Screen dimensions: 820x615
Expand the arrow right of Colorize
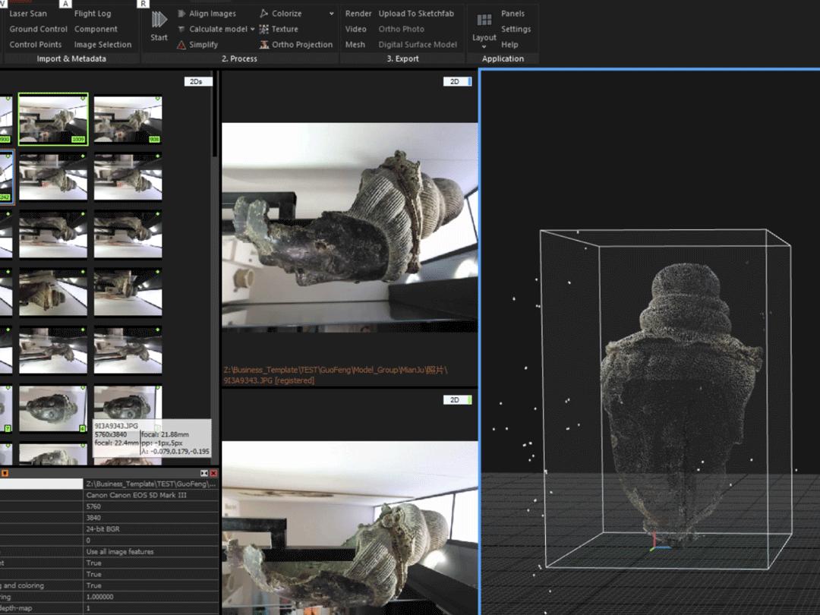332,14
